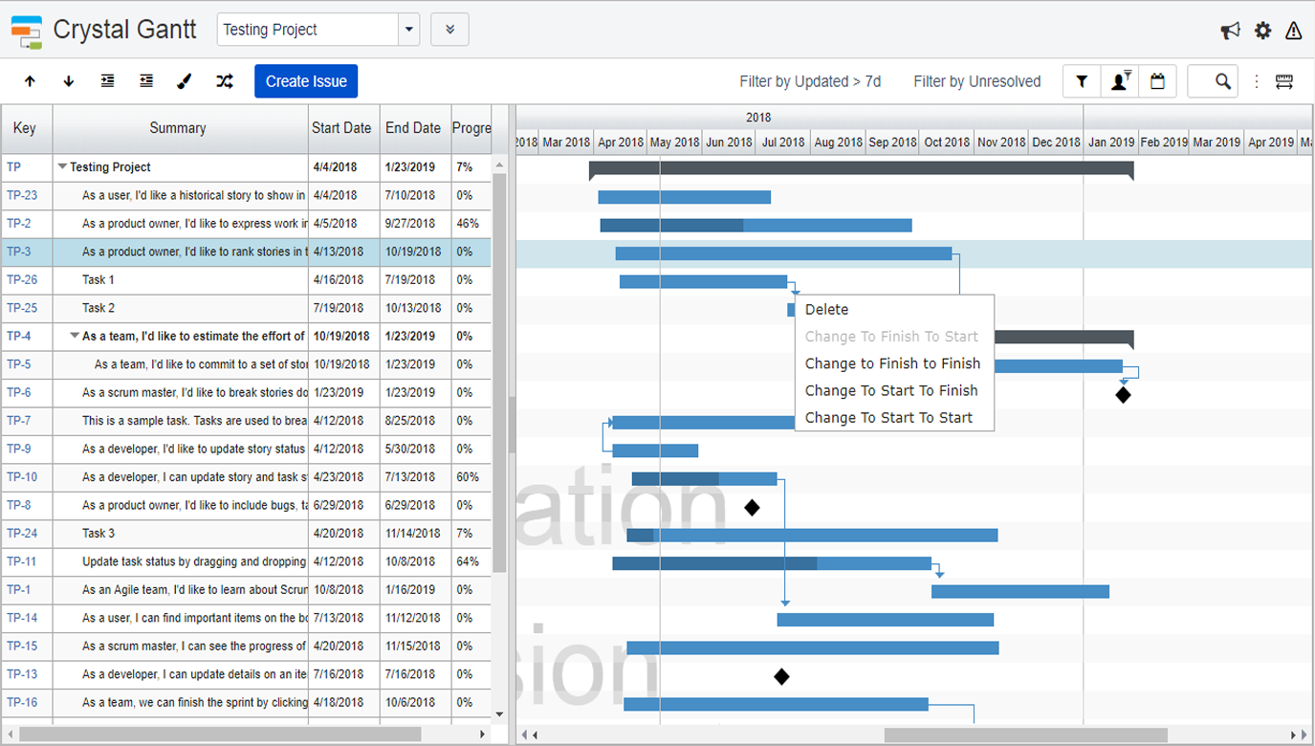Image resolution: width=1315 pixels, height=746 pixels.
Task: Open the announcements megaphone icon
Action: point(1230,31)
